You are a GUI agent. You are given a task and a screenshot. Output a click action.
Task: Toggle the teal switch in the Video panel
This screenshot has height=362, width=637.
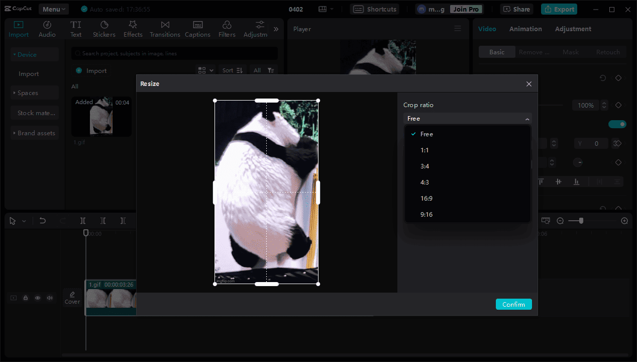point(617,124)
